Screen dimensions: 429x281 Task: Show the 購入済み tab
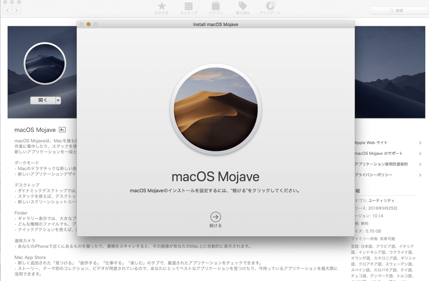243,8
